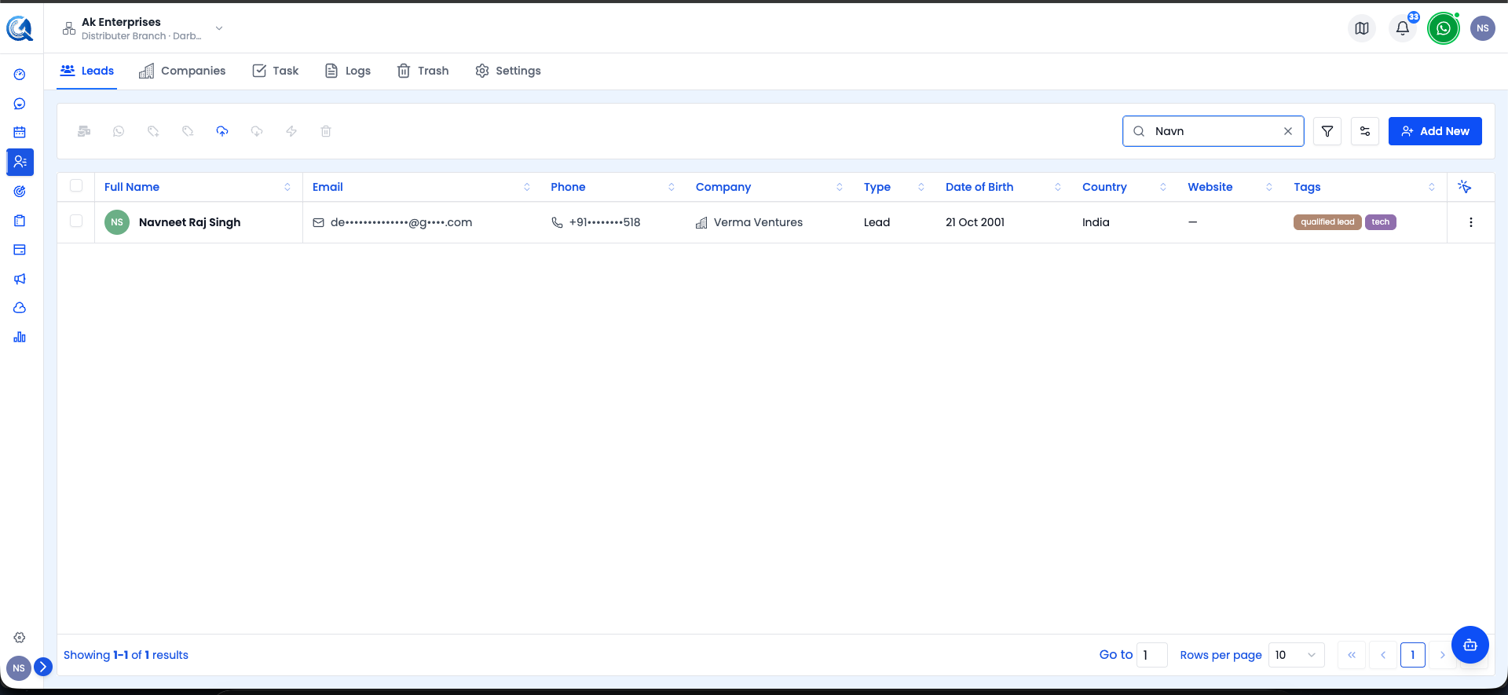Switch to the Leads tab
Viewport: 1508px width, 695px height.
point(87,71)
